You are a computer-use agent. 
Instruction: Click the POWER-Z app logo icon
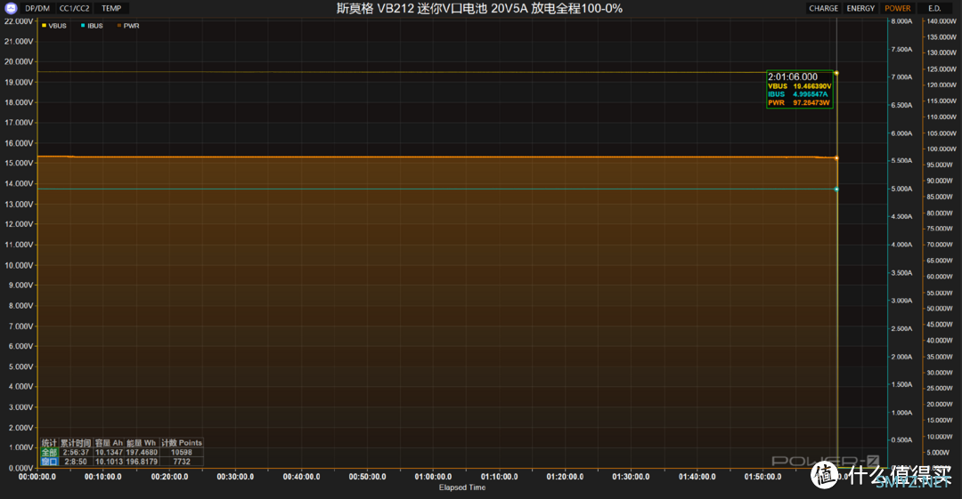click(11, 8)
